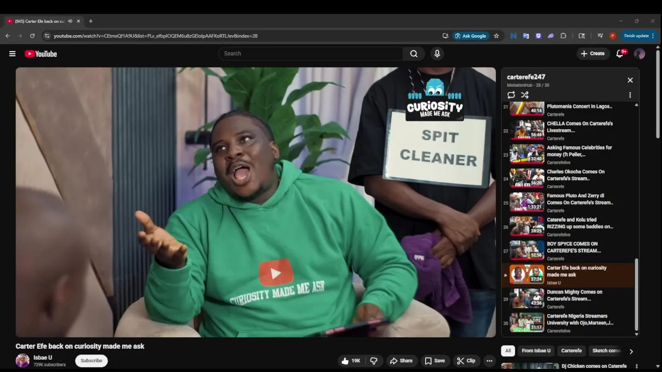The width and height of the screenshot is (662, 372).
Task: Dislike the video
Action: (x=373, y=361)
